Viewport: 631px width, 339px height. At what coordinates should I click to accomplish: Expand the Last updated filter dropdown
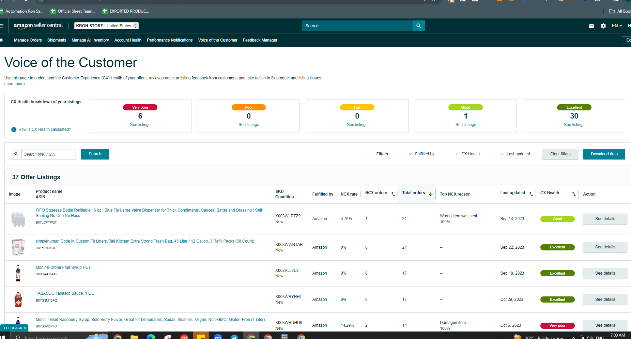click(515, 154)
